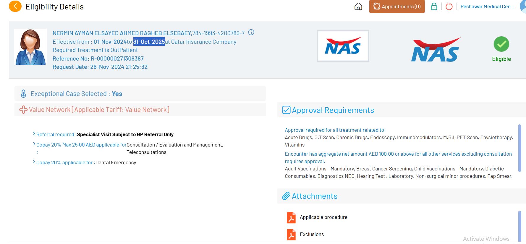The height and width of the screenshot is (244, 526).
Task: Click the Request Date 26-Nov-2024 text
Action: click(x=100, y=67)
